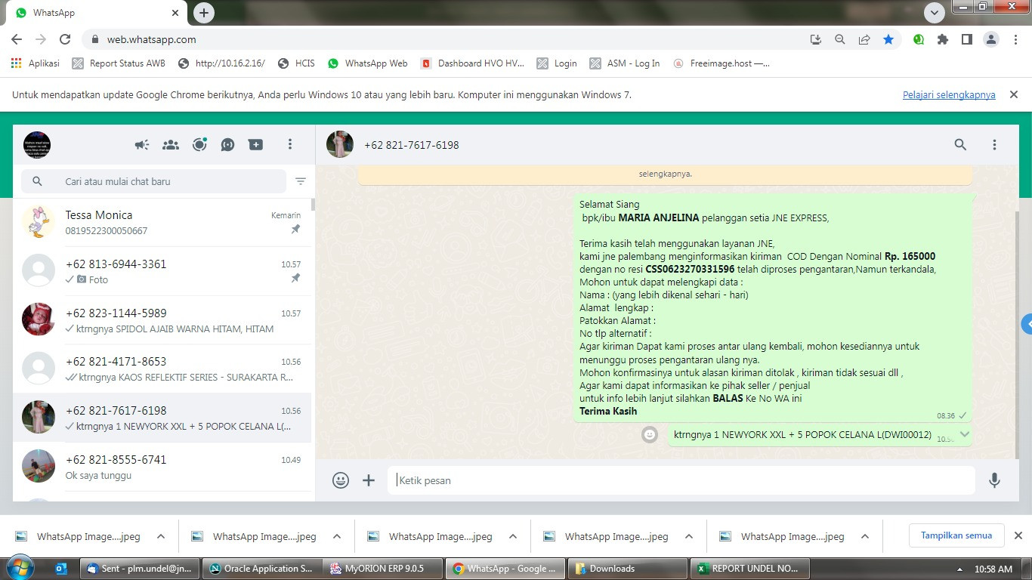Open message options chevron on NEWYORK XXL message

pyautogui.click(x=964, y=434)
